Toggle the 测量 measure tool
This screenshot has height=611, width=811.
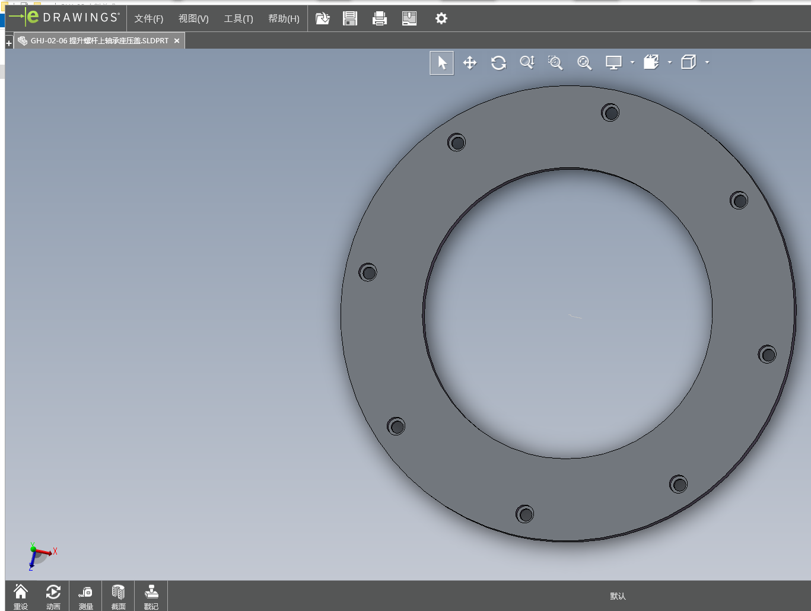[86, 596]
